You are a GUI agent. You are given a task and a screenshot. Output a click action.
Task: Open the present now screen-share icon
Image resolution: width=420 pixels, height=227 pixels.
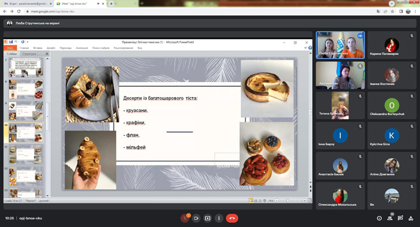208,218
